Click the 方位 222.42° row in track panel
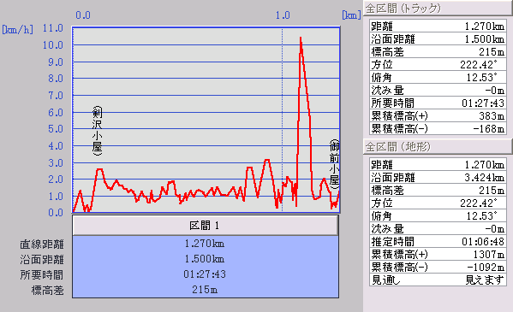 click(x=438, y=65)
